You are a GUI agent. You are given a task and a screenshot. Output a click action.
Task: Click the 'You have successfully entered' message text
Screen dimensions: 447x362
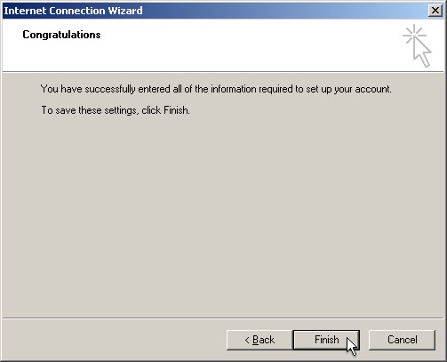pyautogui.click(x=216, y=89)
